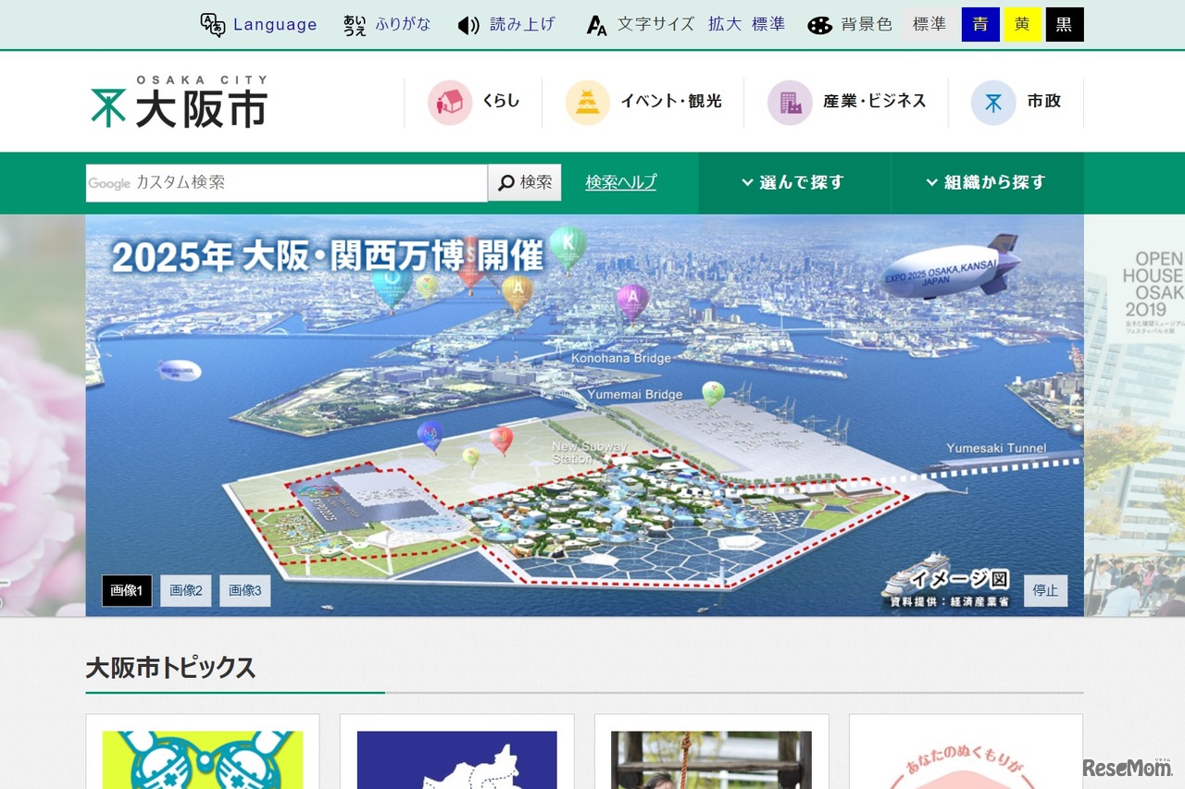Screen dimensions: 1185x789
Task: Open the くらし (Living) section
Action: (474, 102)
